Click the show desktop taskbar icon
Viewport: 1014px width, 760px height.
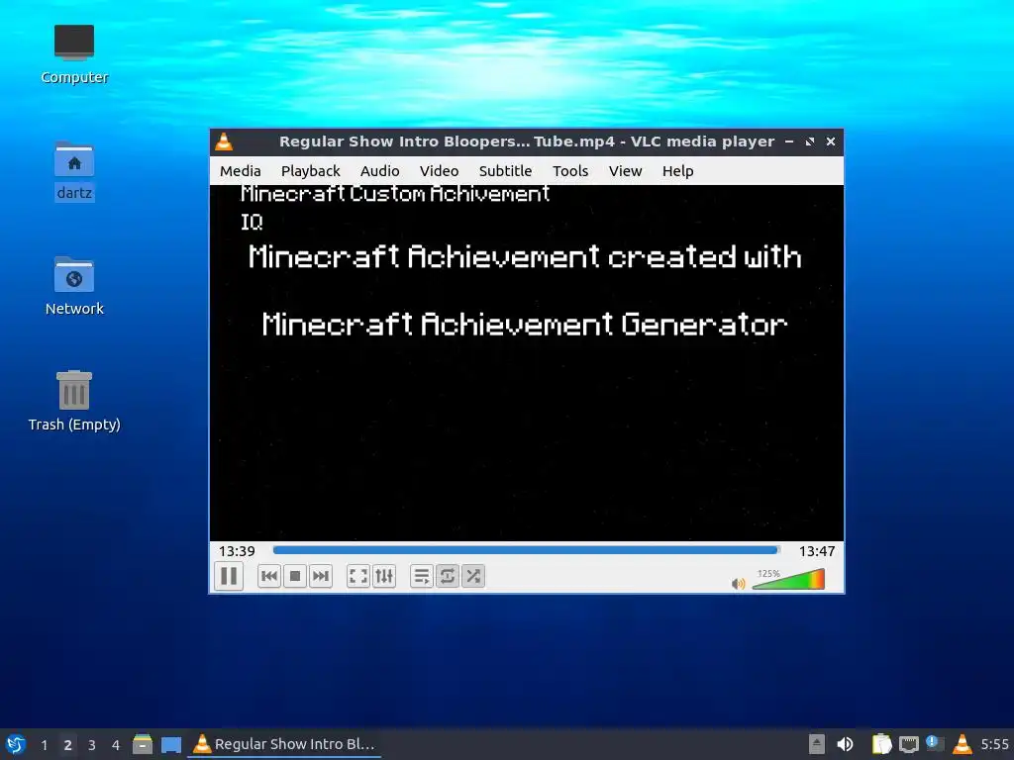click(x=170, y=744)
